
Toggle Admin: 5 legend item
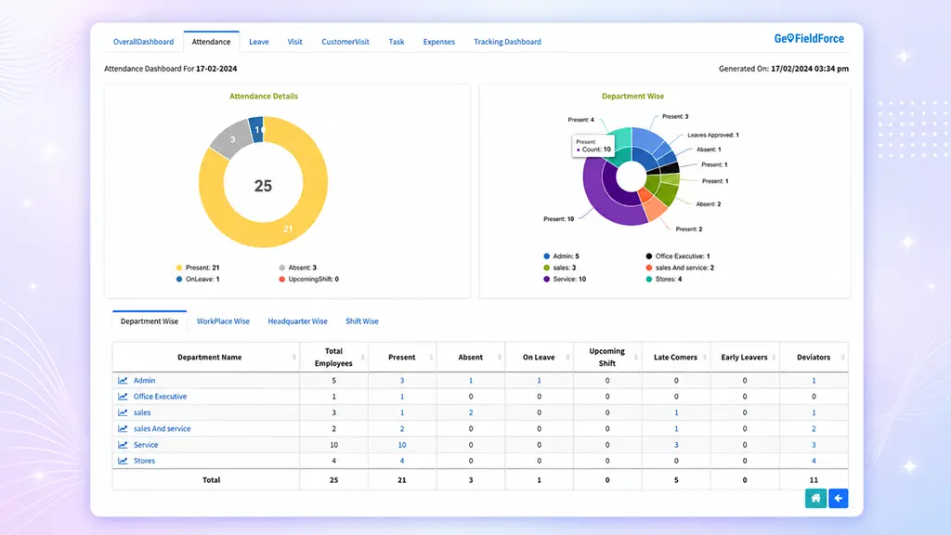tap(561, 256)
